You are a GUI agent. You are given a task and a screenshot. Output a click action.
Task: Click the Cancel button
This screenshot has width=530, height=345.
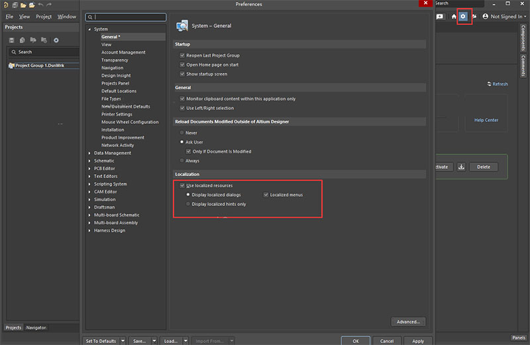387,341
